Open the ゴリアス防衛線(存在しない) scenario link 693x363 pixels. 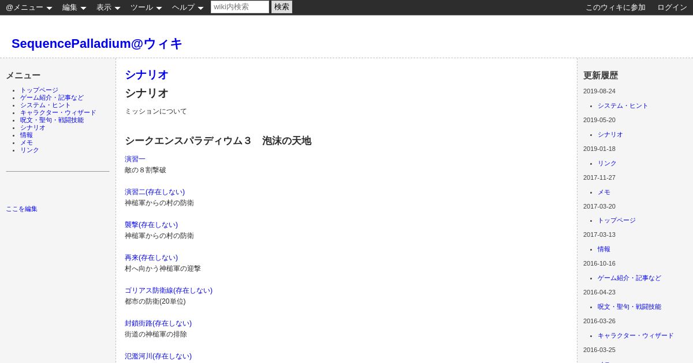(169, 290)
